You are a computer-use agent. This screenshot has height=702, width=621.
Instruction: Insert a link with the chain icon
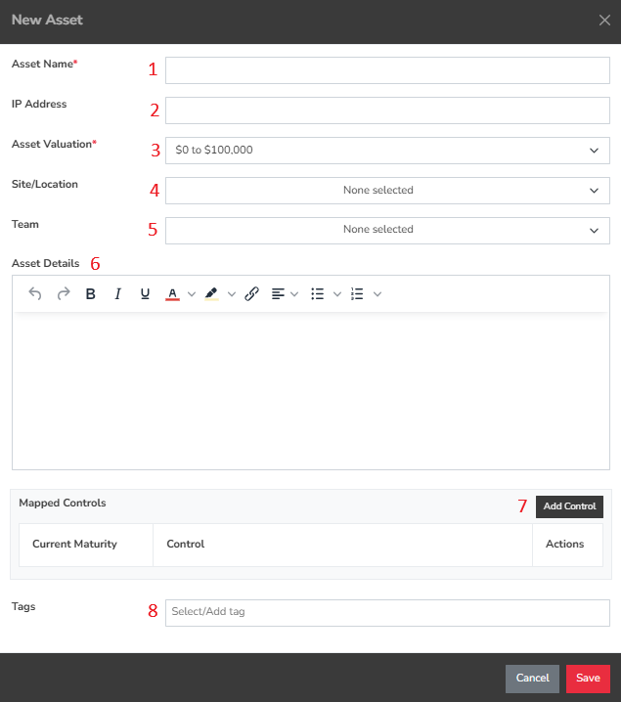pyautogui.click(x=251, y=293)
